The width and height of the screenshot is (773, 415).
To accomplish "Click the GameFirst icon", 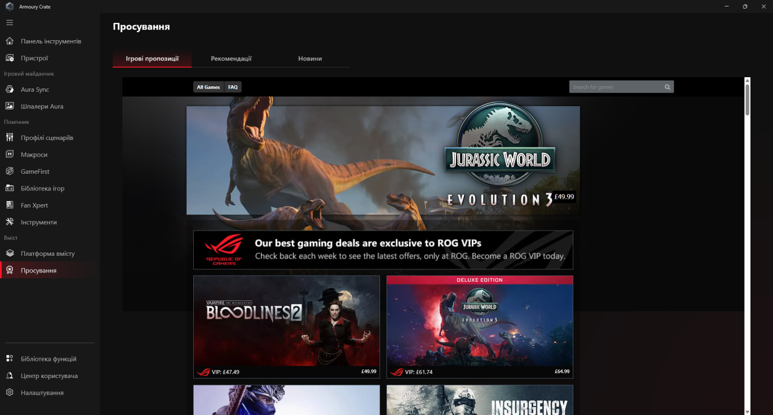I will (10, 172).
